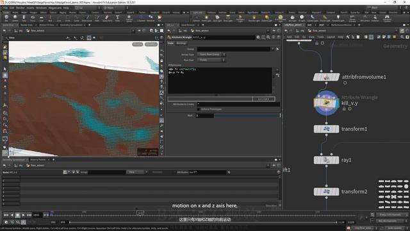Click the attribfromvolume1 node
Screen dimensions: 410x231
pyautogui.click(x=326, y=77)
